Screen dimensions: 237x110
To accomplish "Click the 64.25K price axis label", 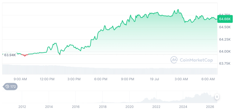I will 225,40.
